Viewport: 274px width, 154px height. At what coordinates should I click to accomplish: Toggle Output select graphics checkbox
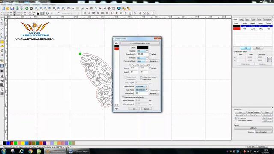pyautogui.click(x=235, y=121)
